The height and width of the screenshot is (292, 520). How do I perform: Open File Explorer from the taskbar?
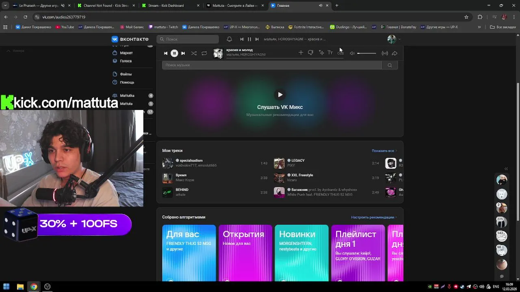click(x=20, y=287)
